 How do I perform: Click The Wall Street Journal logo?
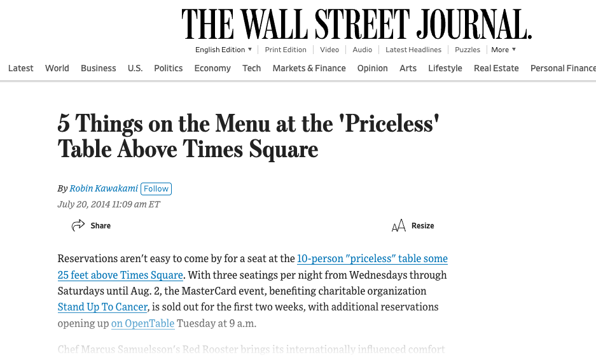point(356,25)
